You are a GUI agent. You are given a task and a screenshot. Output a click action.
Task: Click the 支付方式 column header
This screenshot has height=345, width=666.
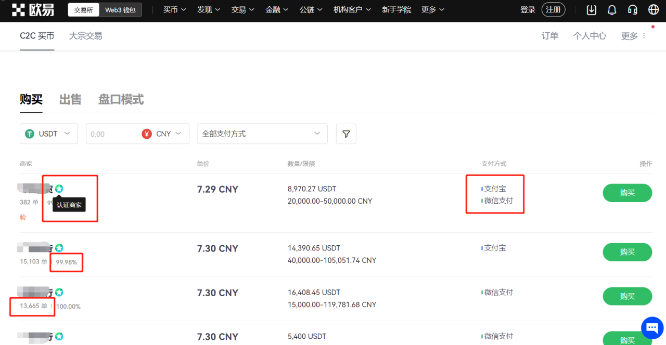coord(494,164)
